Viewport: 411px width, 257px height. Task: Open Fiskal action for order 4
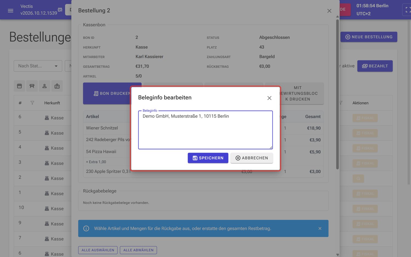point(365,148)
